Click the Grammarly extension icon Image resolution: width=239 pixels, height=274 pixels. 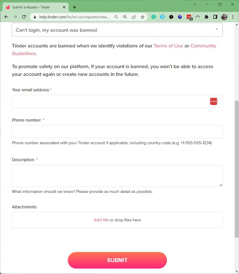coord(154,17)
